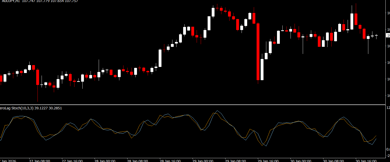
Task: Click the 29 Jan 00:00 time axis label
Action: pos(203,161)
